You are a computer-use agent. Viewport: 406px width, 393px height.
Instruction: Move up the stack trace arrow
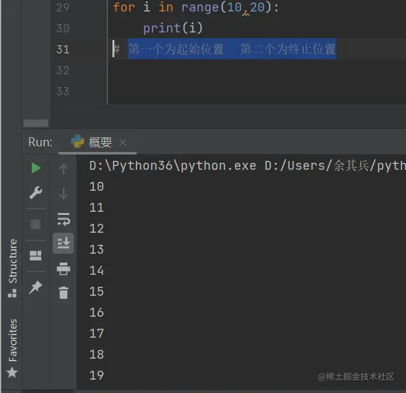(64, 169)
